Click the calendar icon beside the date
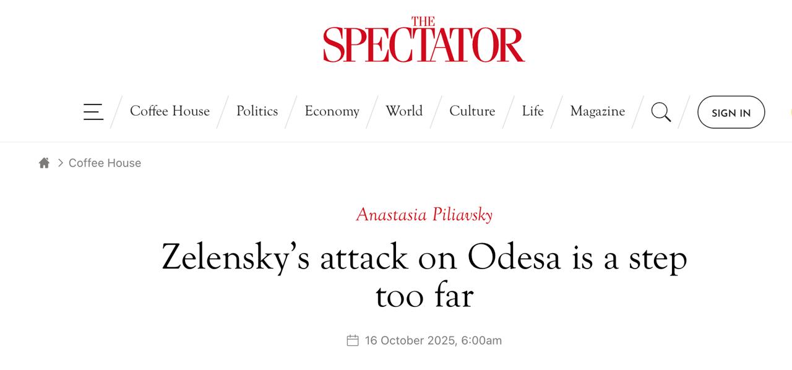 tap(353, 340)
